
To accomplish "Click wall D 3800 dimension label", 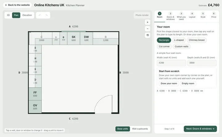I will (x=23, y=73).
